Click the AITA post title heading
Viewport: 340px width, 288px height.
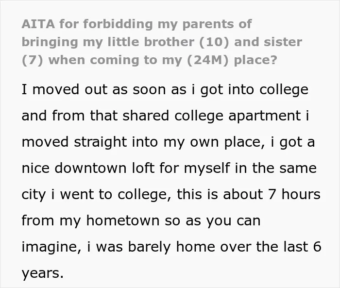click(162, 42)
